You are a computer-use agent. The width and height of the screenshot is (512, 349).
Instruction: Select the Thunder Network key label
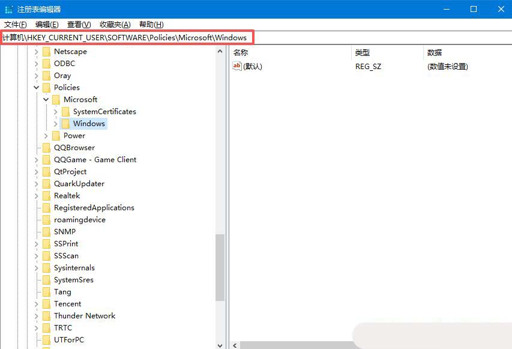tap(85, 316)
